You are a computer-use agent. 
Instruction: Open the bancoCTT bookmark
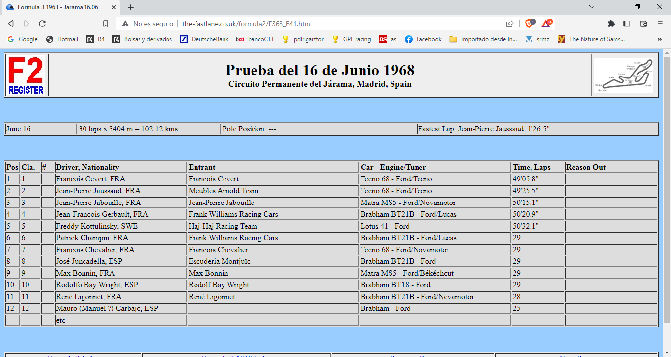pyautogui.click(x=255, y=39)
